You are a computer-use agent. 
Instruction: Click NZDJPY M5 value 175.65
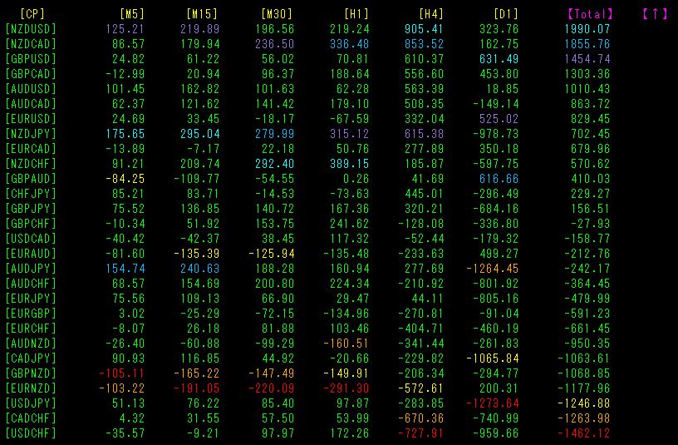[125, 134]
